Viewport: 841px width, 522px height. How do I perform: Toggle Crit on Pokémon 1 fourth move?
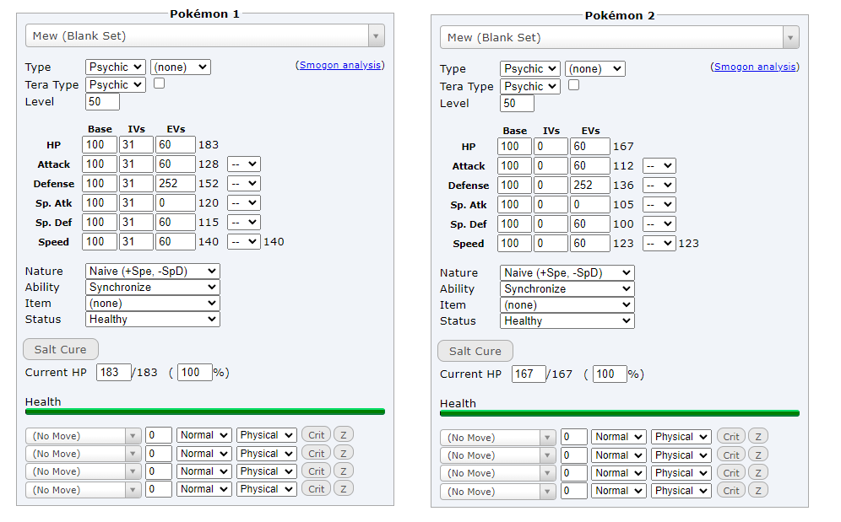click(x=316, y=489)
